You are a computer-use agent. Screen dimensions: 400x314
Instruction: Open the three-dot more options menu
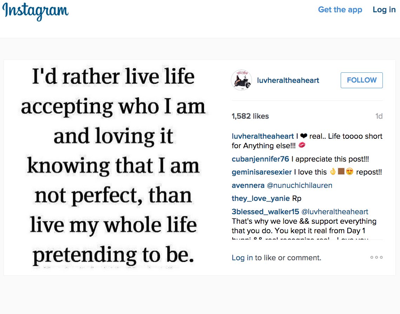point(376,257)
